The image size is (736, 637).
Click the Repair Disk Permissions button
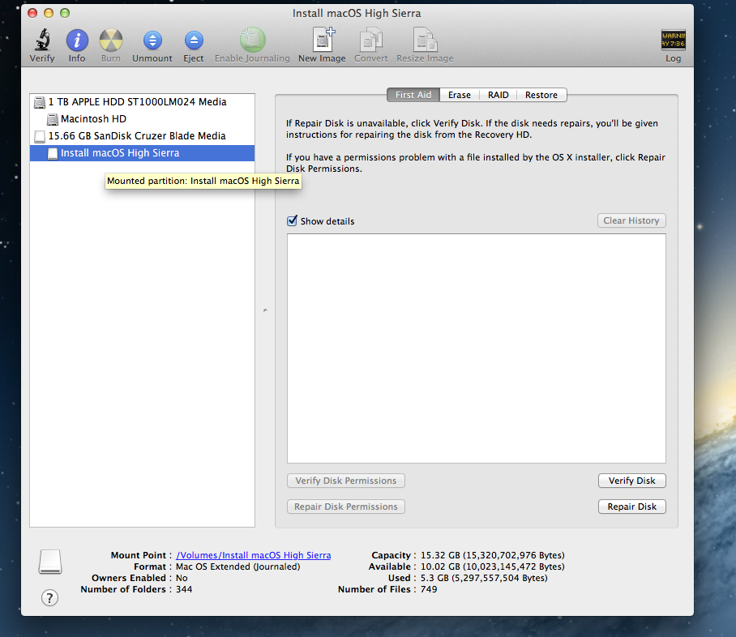coord(346,507)
